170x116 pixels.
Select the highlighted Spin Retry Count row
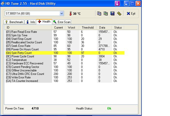pos(65,53)
